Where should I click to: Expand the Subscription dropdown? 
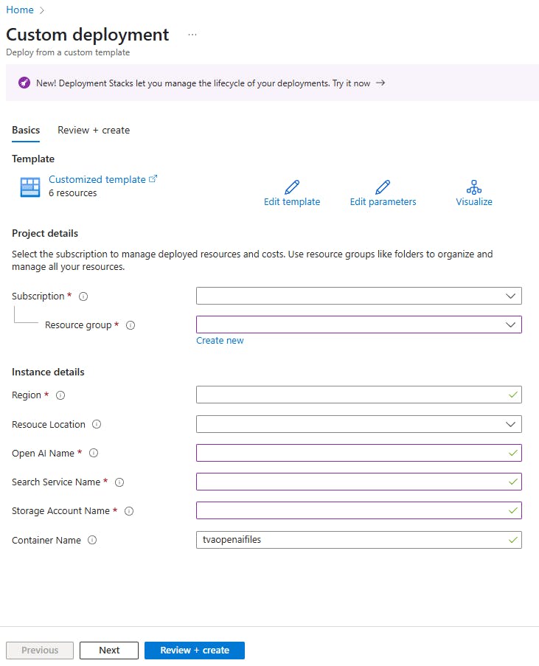[x=359, y=296]
